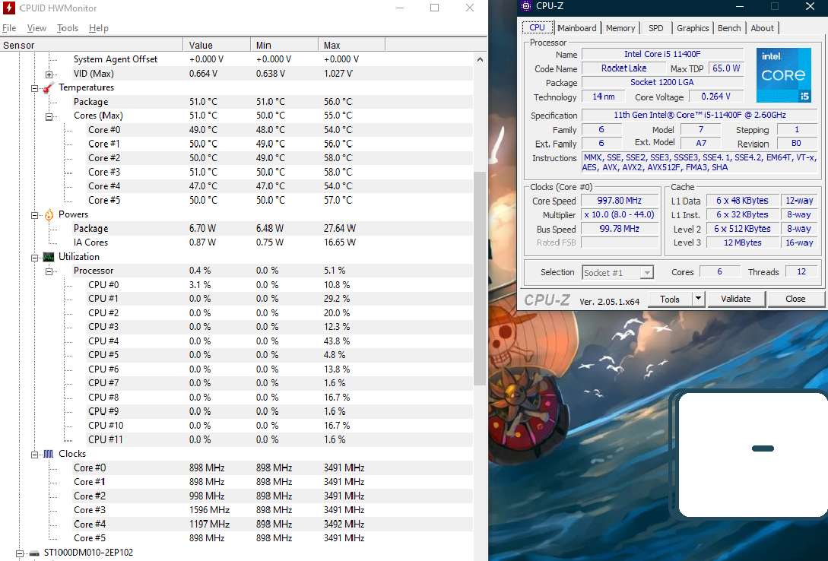Image resolution: width=828 pixels, height=561 pixels.
Task: Collapse the Clocks tree node
Action: (34, 455)
